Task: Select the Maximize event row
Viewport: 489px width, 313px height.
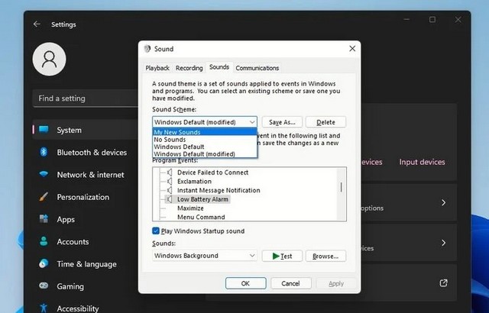Action: (190, 208)
